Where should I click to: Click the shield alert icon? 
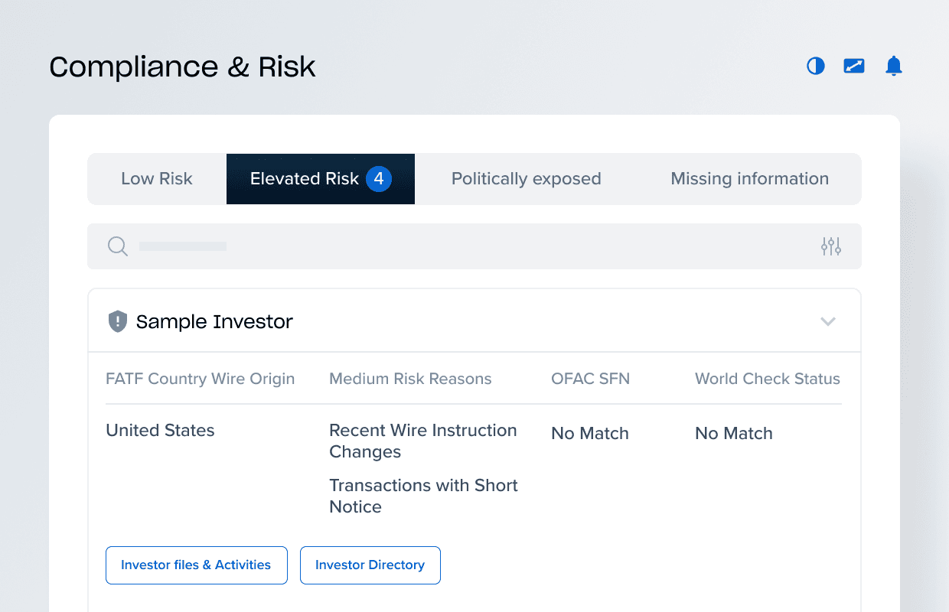(117, 321)
